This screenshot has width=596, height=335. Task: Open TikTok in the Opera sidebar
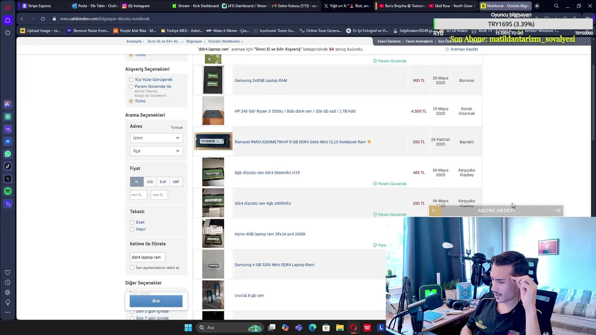click(x=7, y=166)
